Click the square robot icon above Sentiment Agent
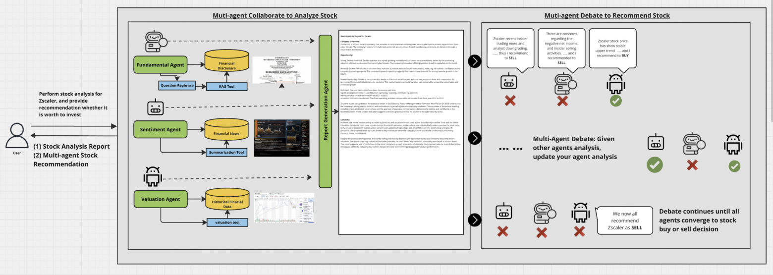 coord(155,108)
